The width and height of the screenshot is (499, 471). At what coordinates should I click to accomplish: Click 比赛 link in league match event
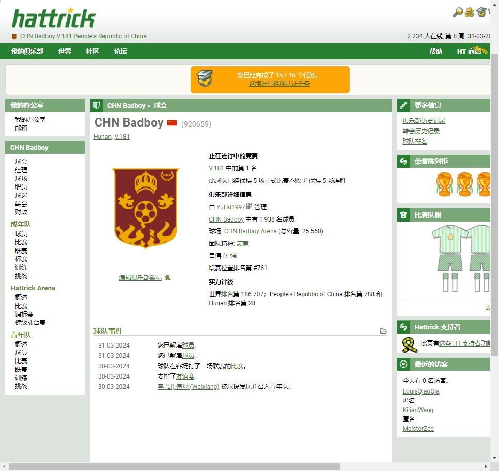coord(237,366)
